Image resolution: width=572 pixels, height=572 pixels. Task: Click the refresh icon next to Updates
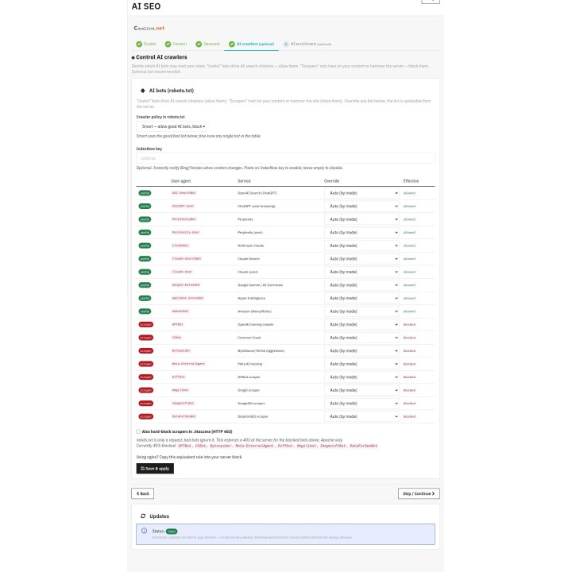[143, 516]
